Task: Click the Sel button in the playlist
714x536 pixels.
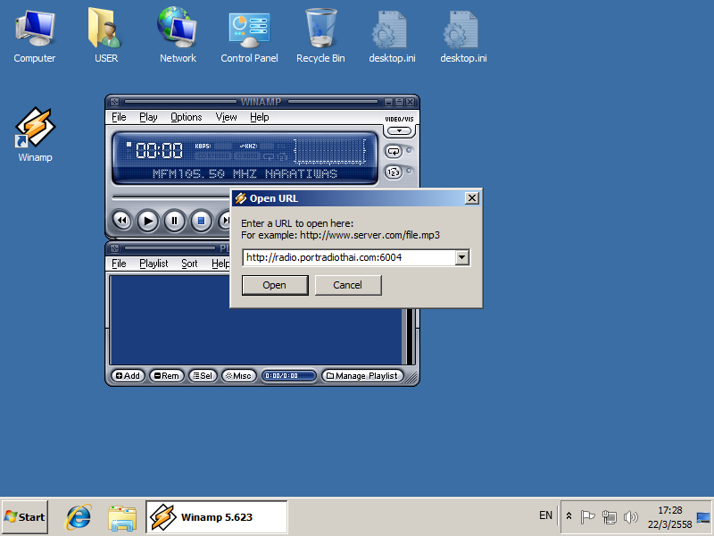Action: (x=203, y=376)
